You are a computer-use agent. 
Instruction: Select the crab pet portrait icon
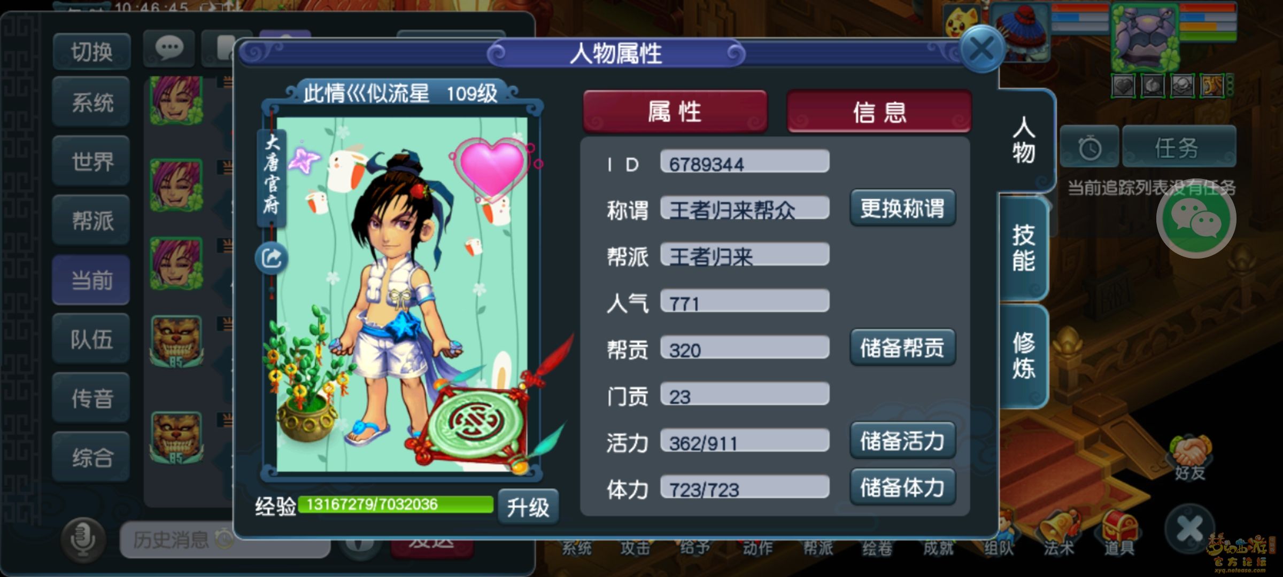click(x=1144, y=36)
